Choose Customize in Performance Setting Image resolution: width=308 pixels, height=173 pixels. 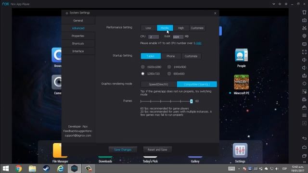[x=197, y=28]
